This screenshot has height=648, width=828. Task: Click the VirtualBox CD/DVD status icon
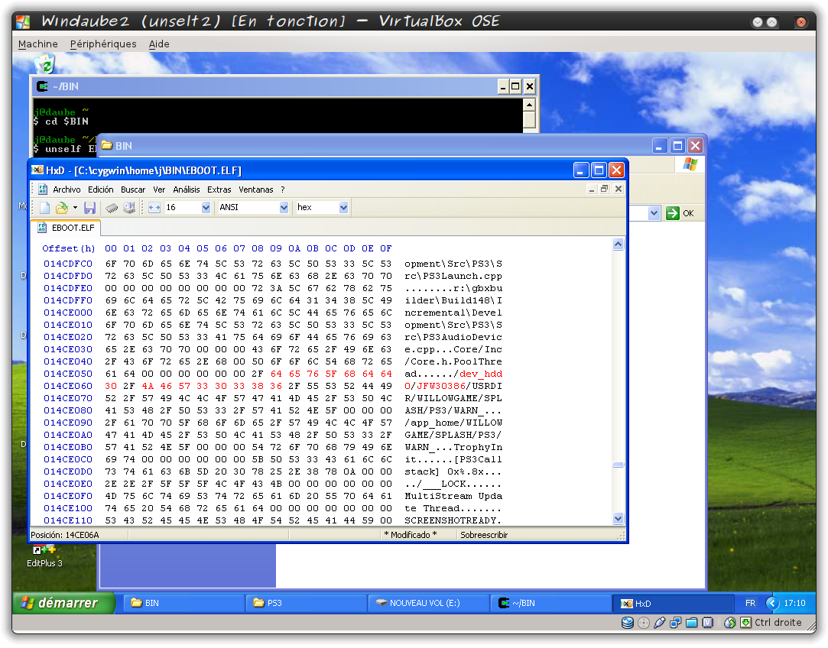(x=644, y=623)
